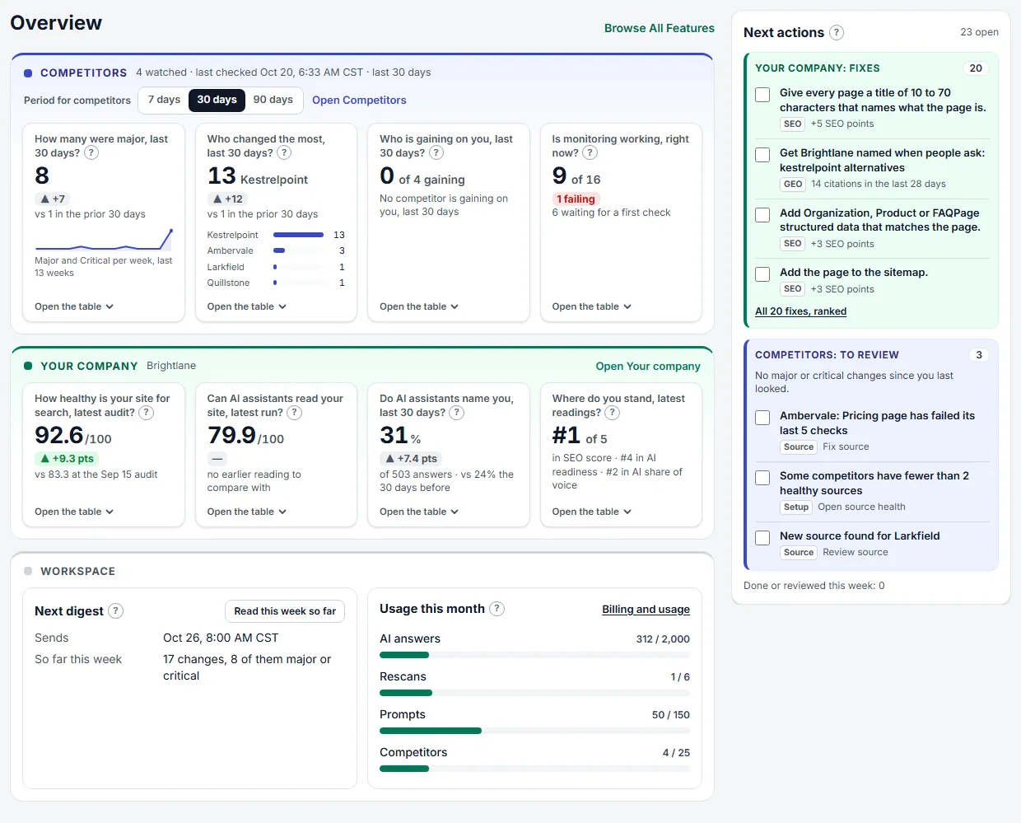
Task: Click the AI answers usage progress bar
Action: point(534,655)
